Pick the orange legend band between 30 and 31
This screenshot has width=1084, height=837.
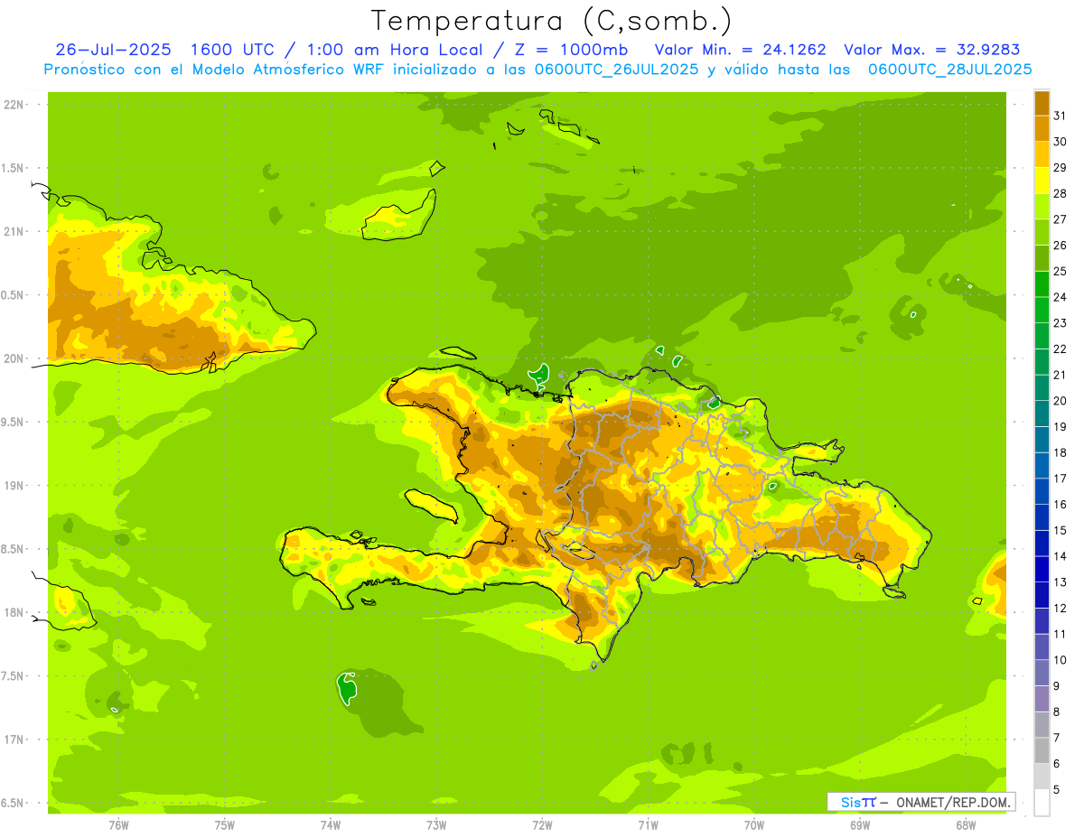pos(1042,128)
